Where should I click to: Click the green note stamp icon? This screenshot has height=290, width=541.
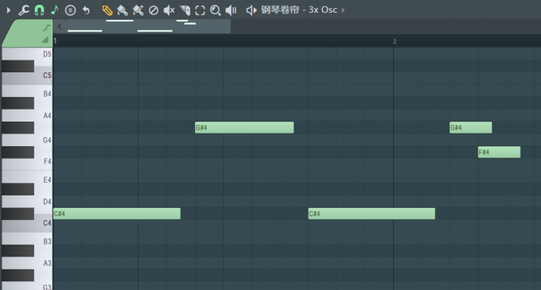(x=55, y=10)
